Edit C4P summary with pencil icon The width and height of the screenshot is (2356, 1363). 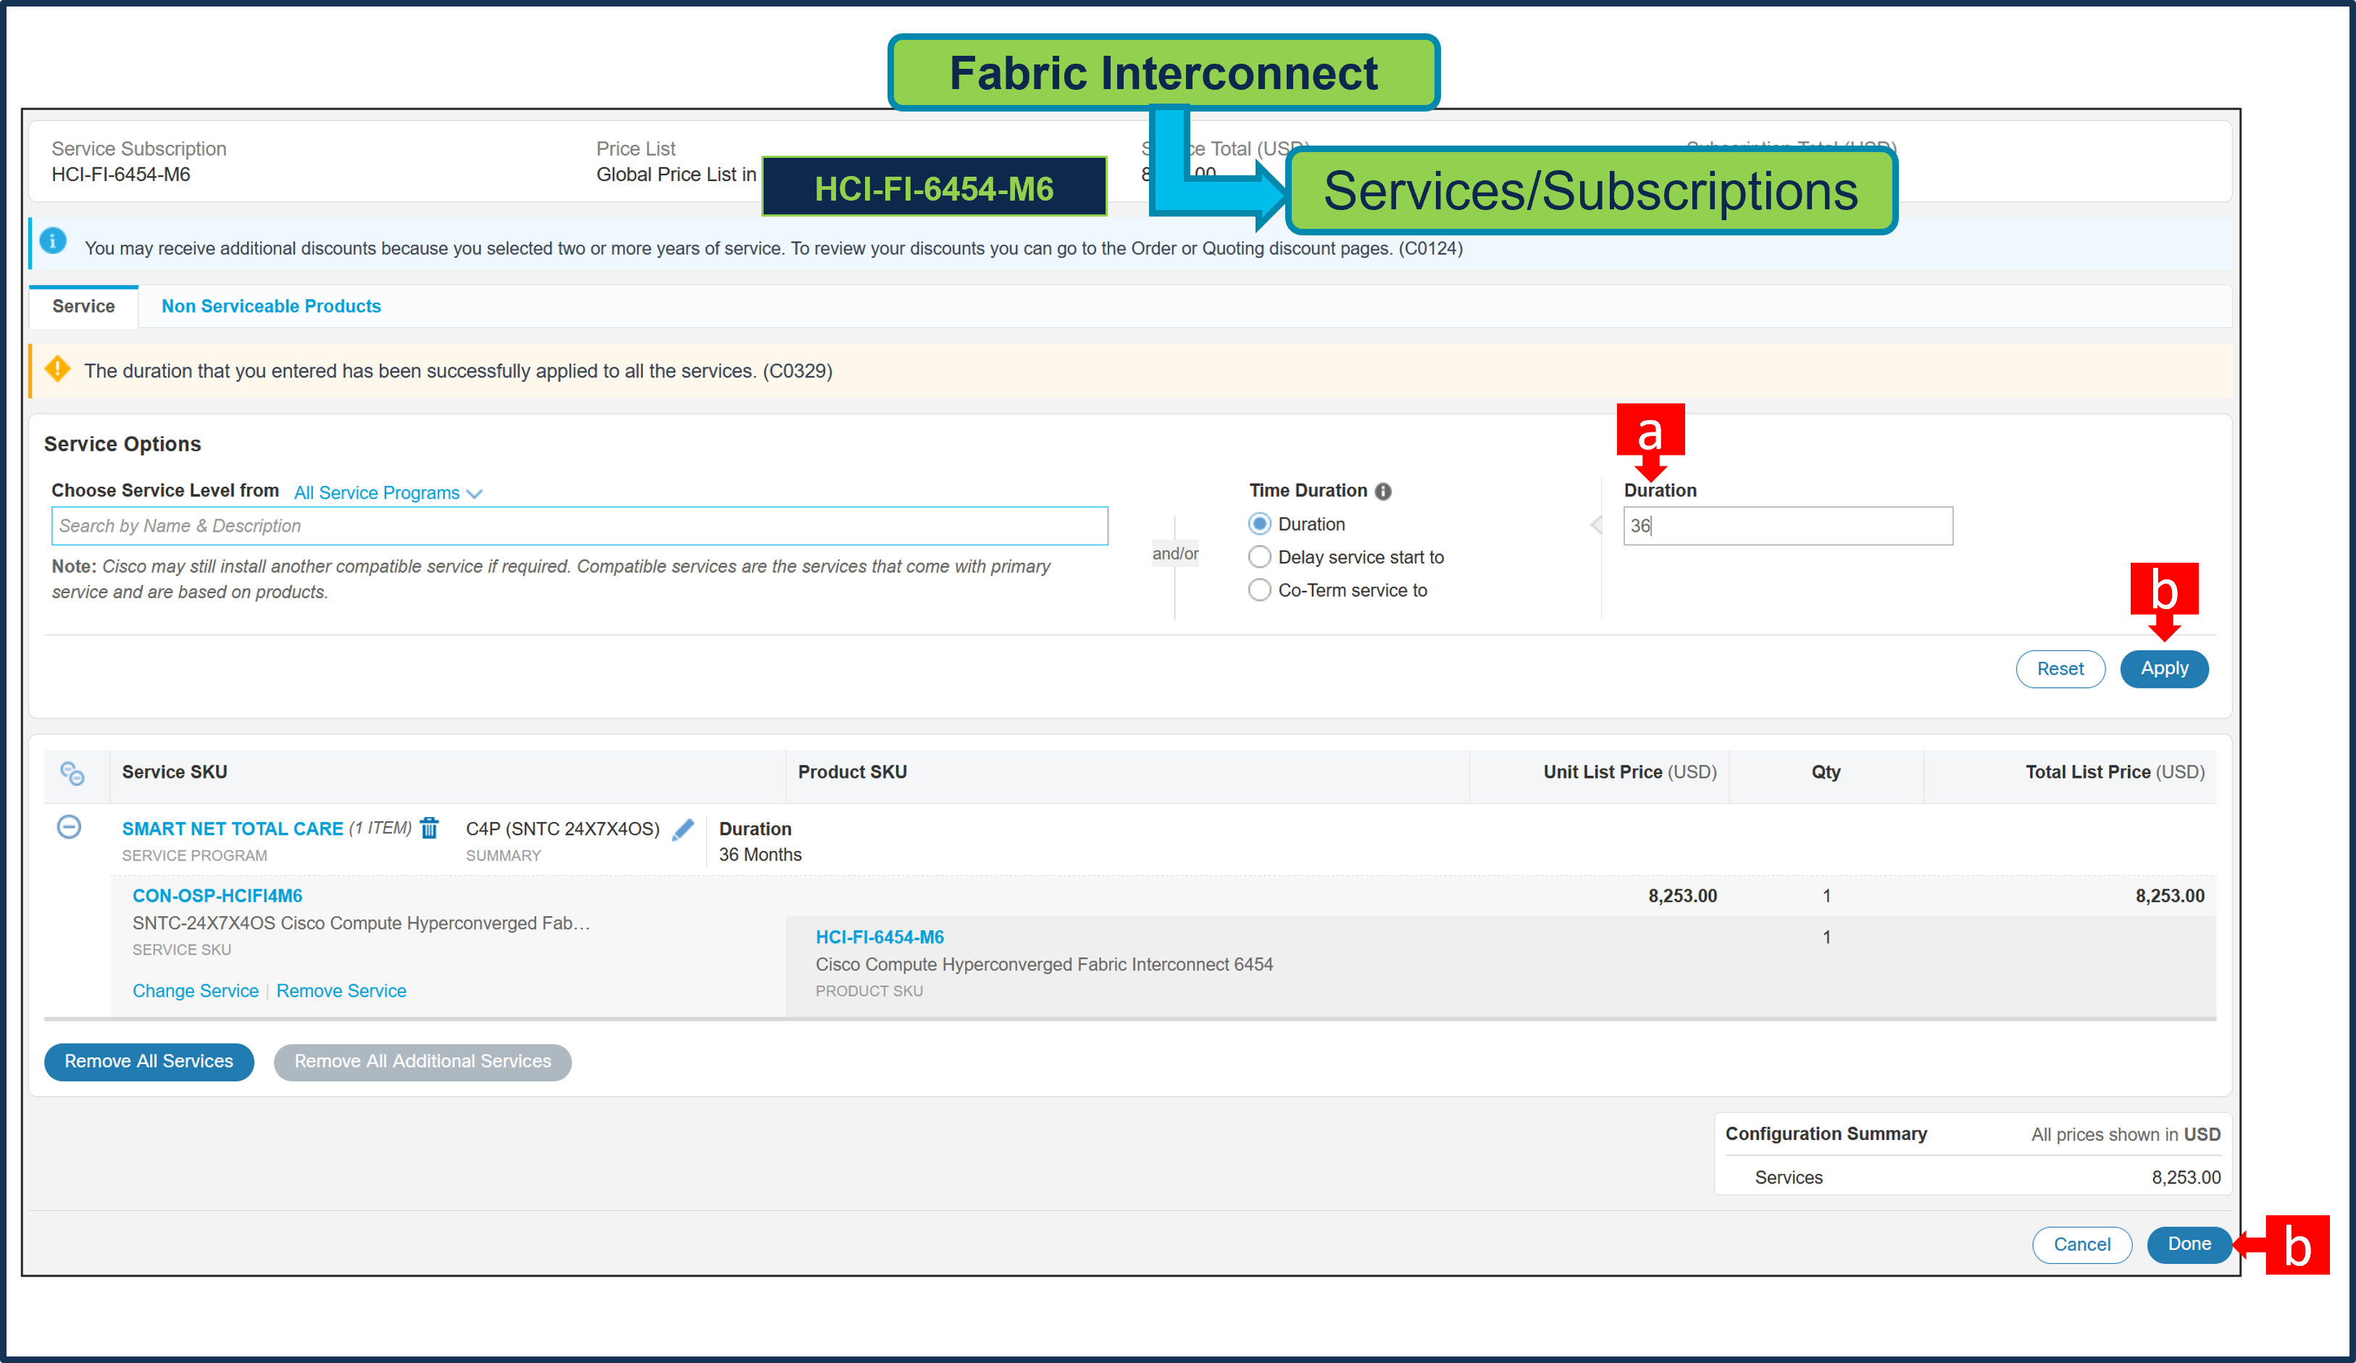[x=683, y=829]
